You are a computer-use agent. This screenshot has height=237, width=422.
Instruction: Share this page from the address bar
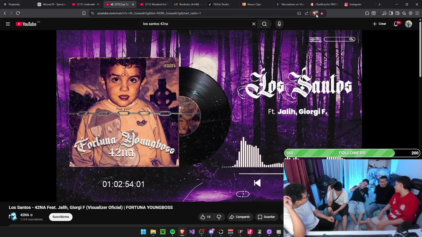(307, 13)
